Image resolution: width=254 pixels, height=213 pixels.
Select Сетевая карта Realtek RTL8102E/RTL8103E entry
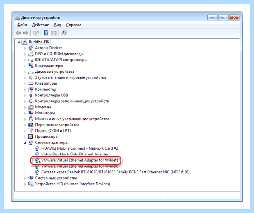pyautogui.click(x=116, y=172)
